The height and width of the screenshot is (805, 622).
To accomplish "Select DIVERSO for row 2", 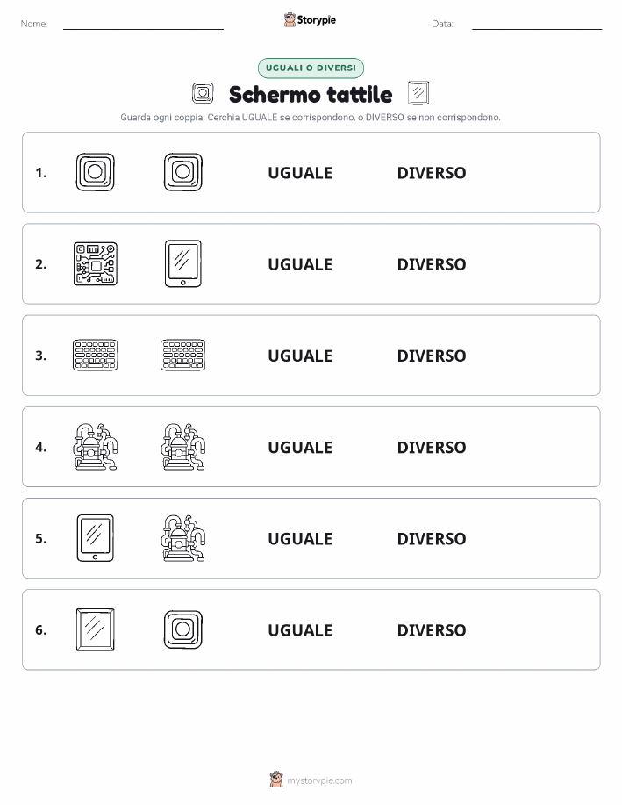I will (x=432, y=264).
